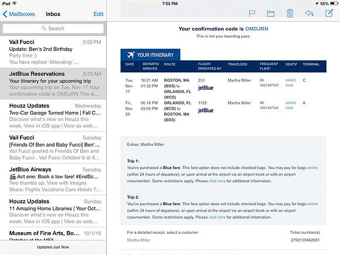The height and width of the screenshot is (255, 340).
Task: Tap the battery indicator in the status bar
Action: coord(334,4)
